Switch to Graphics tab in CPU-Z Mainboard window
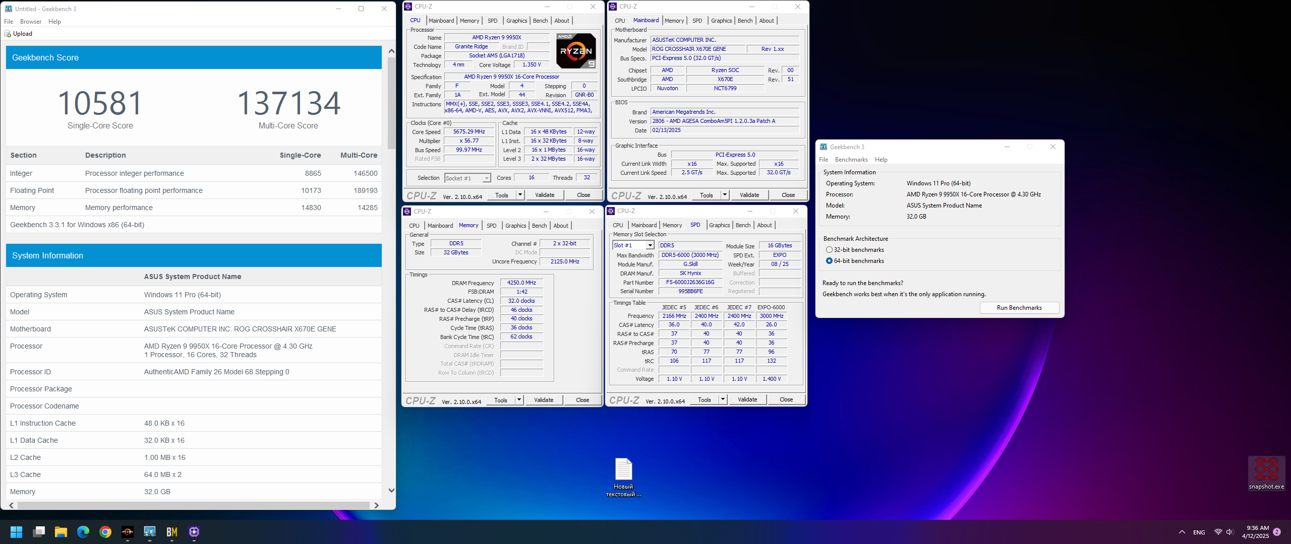 (x=721, y=21)
